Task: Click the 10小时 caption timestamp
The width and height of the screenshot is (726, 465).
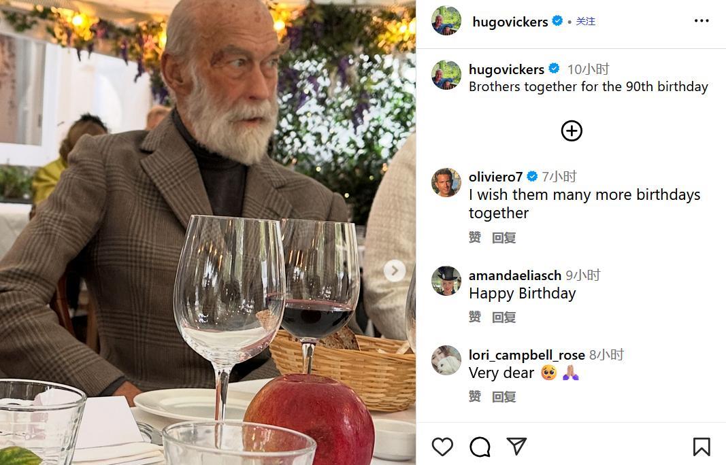Action: [x=589, y=69]
